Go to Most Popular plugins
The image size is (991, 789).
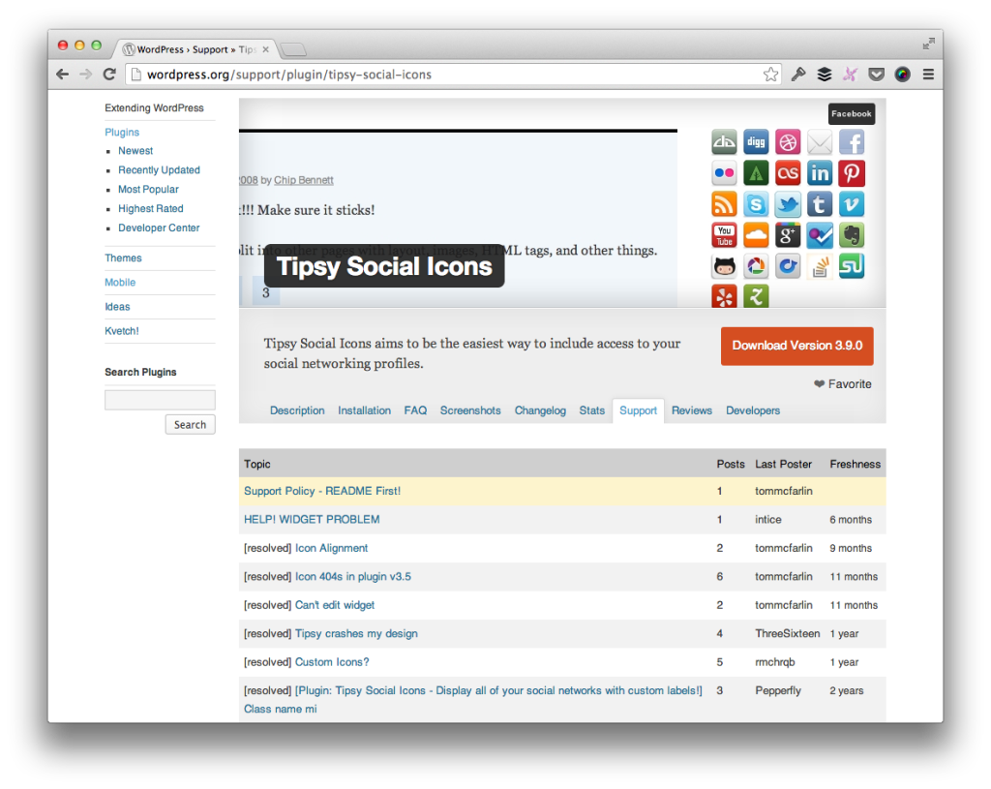click(x=148, y=189)
